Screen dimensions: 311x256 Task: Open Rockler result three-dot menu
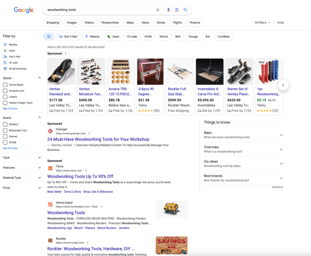[x=88, y=243]
